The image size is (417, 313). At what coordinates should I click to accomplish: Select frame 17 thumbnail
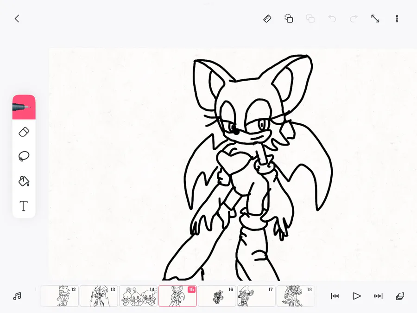click(x=256, y=296)
